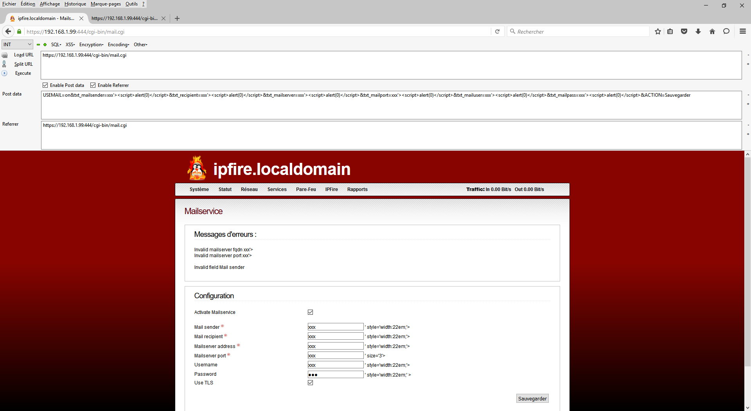Image resolution: width=751 pixels, height=411 pixels.
Task: Open the Outils menu
Action: [131, 4]
